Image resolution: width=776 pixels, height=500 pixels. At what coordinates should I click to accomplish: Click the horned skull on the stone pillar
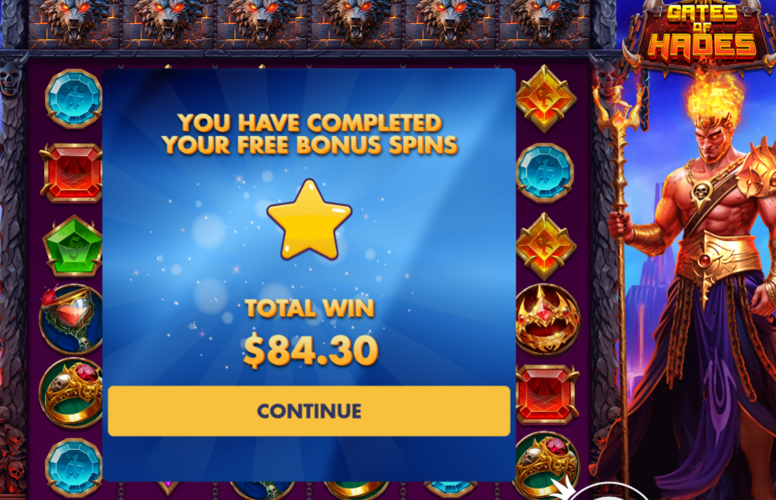coord(10,77)
